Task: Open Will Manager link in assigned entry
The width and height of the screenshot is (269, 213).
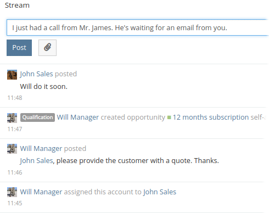Action: tap(41, 192)
